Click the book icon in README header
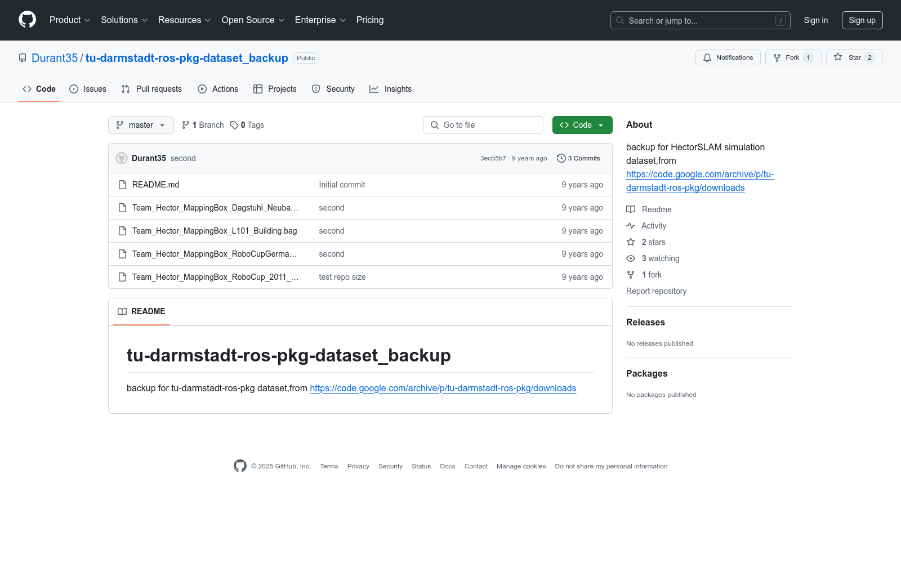Viewport: 901px width, 563px height. [122, 311]
